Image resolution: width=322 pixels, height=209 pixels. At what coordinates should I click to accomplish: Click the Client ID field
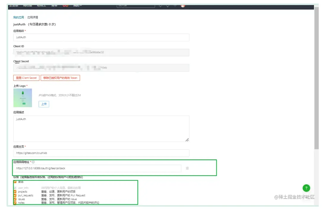tap(101, 52)
